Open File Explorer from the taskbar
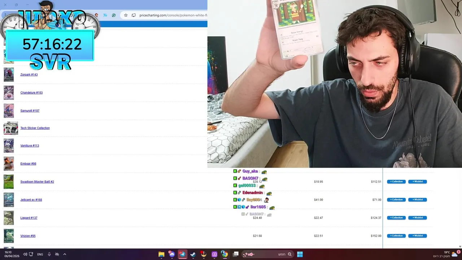The height and width of the screenshot is (260, 462). [x=161, y=254]
